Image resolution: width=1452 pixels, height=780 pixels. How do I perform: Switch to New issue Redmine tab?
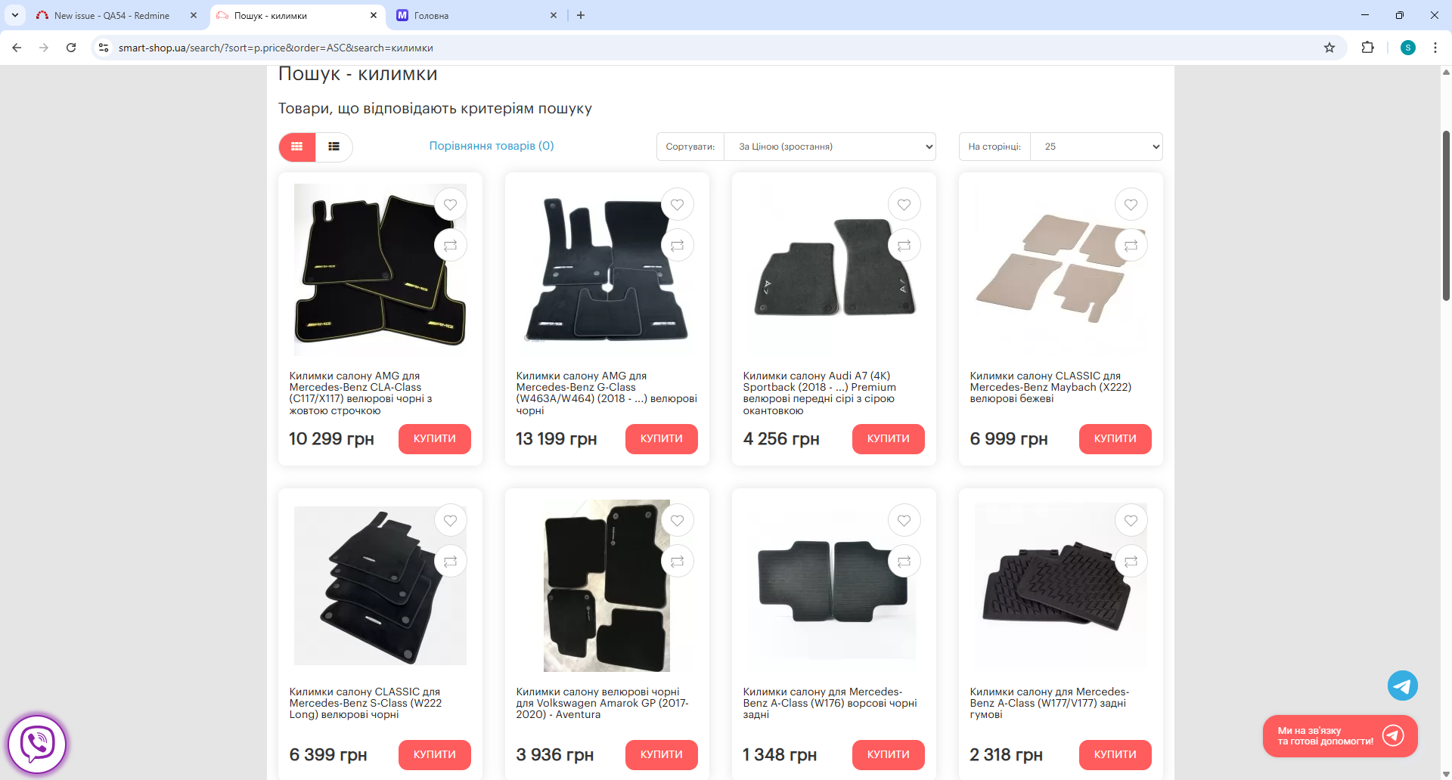pyautogui.click(x=112, y=15)
